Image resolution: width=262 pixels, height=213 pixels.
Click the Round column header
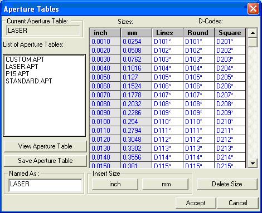click(199, 33)
